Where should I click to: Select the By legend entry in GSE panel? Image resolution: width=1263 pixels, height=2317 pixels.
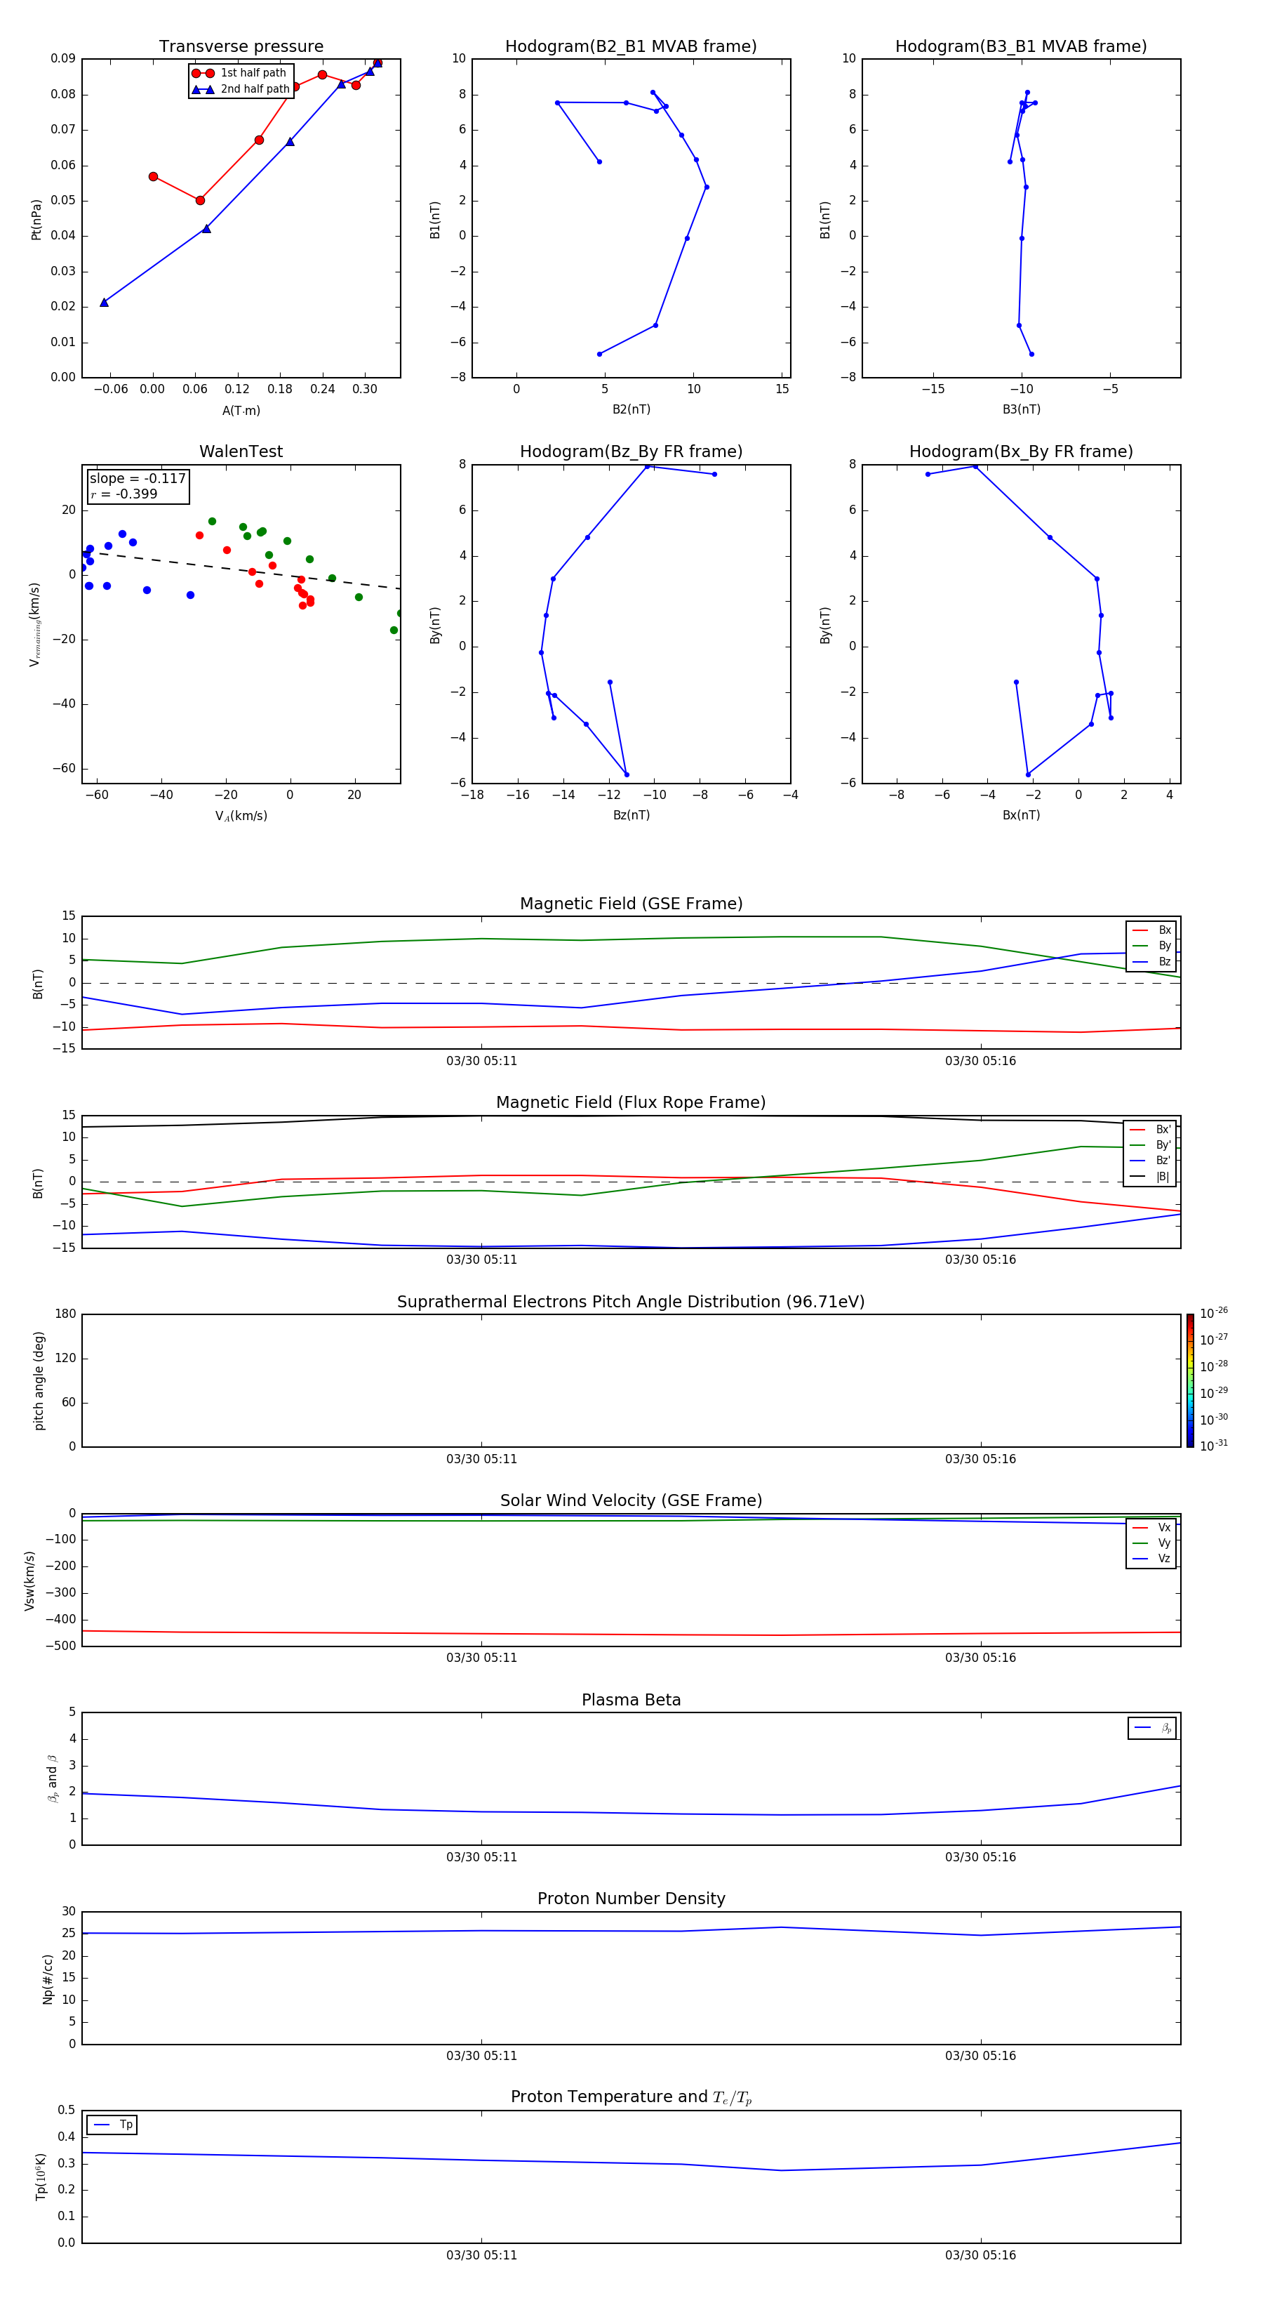(1151, 946)
